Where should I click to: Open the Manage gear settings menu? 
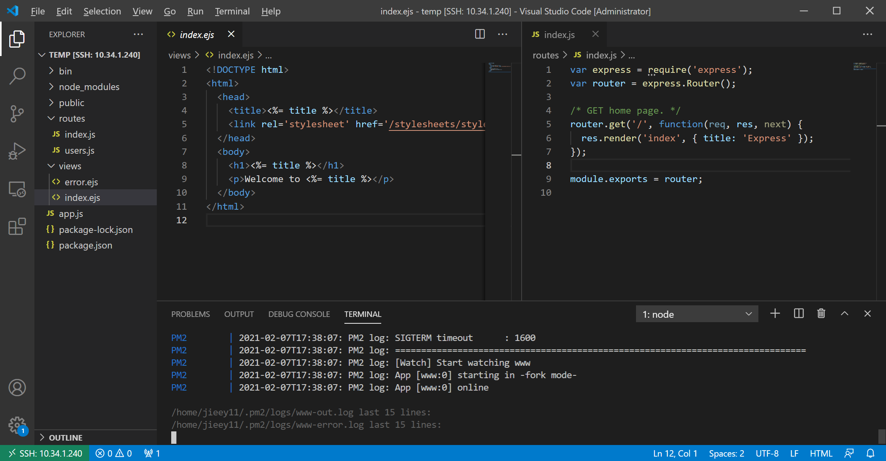click(17, 425)
